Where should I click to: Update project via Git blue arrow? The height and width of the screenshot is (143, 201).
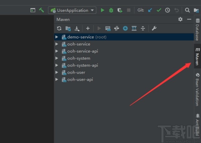click(x=150, y=10)
